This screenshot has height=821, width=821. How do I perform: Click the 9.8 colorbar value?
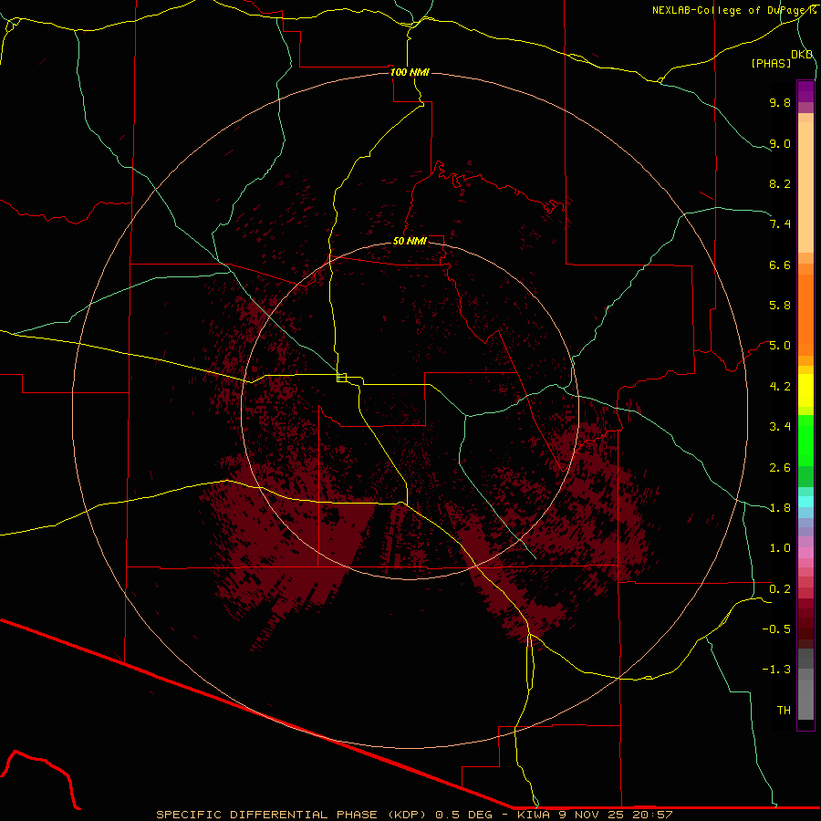(x=780, y=102)
